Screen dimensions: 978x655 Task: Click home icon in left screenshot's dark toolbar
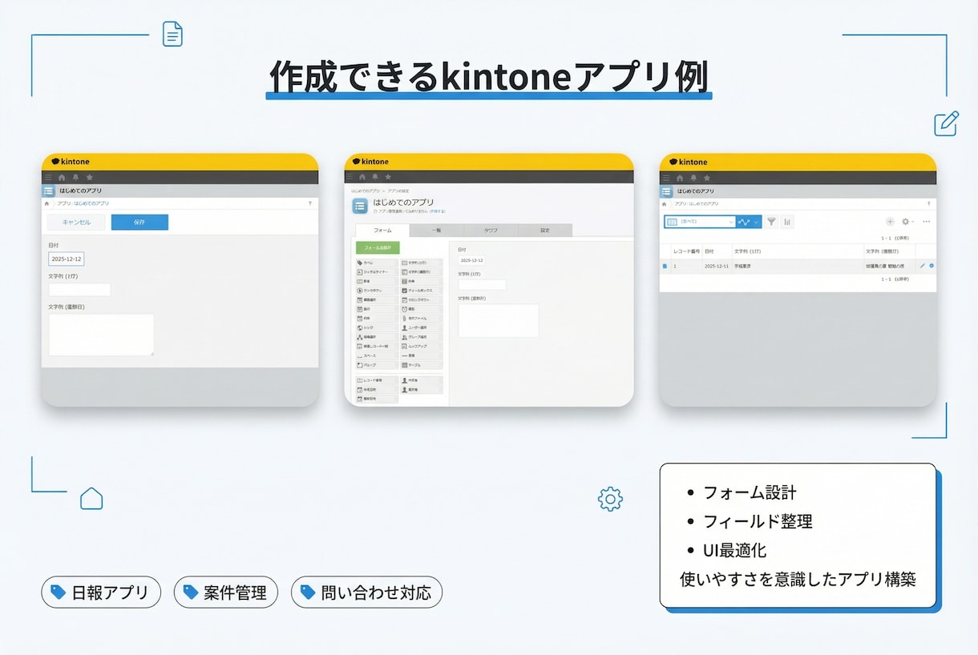[62, 177]
